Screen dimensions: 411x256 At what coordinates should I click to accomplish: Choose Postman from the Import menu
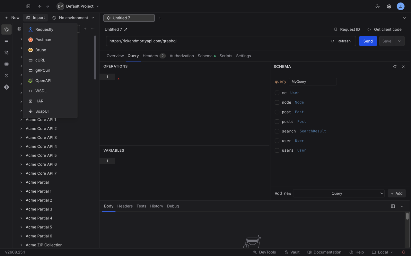click(50, 40)
